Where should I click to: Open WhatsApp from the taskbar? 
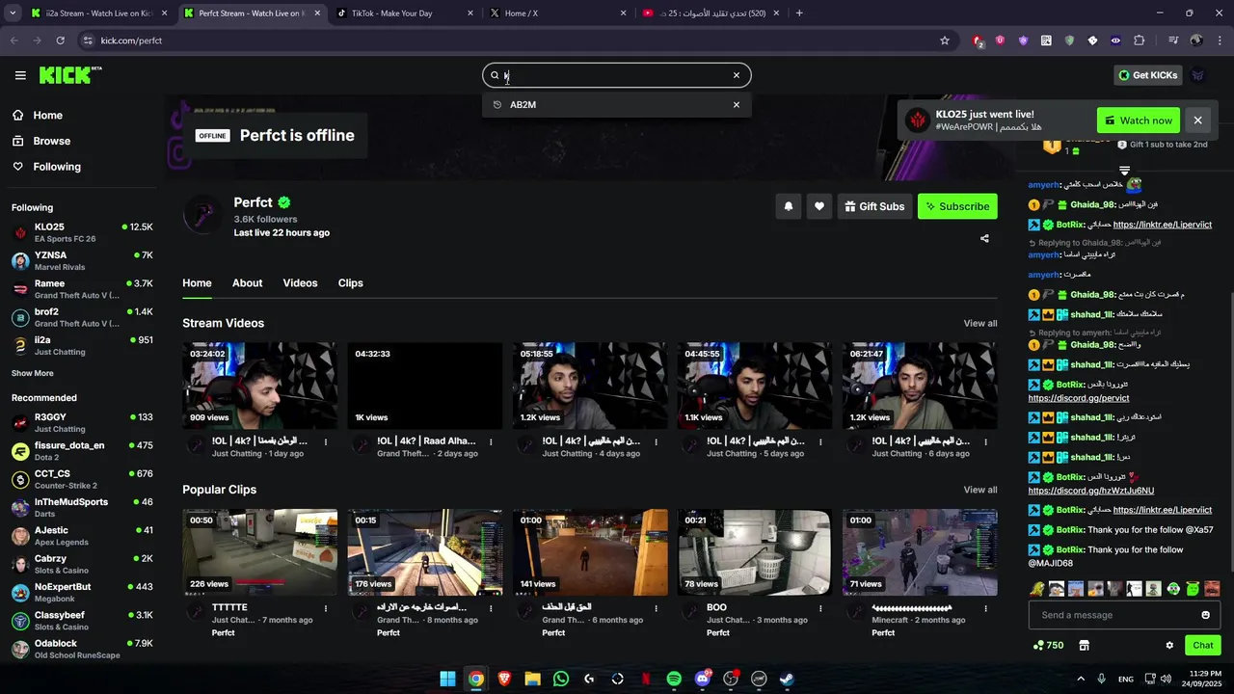click(561, 679)
